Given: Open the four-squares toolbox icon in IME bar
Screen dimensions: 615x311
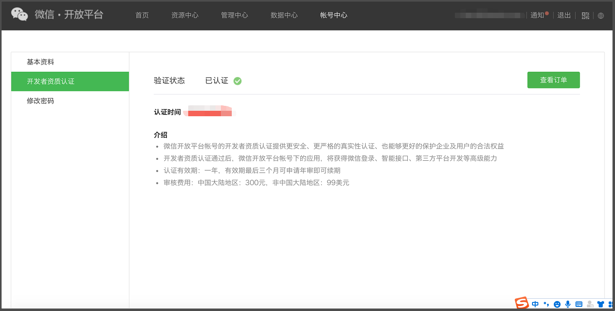Looking at the screenshot, I should click(x=611, y=304).
